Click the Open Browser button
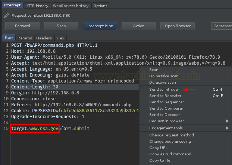232x165 pixels. click(178, 26)
